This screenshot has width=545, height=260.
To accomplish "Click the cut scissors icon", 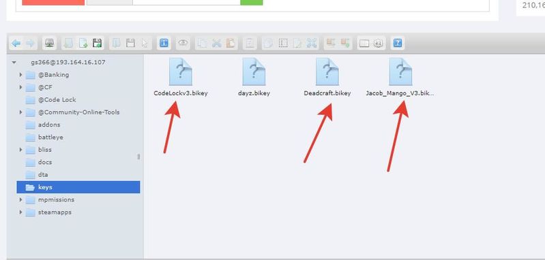I will (x=216, y=44).
